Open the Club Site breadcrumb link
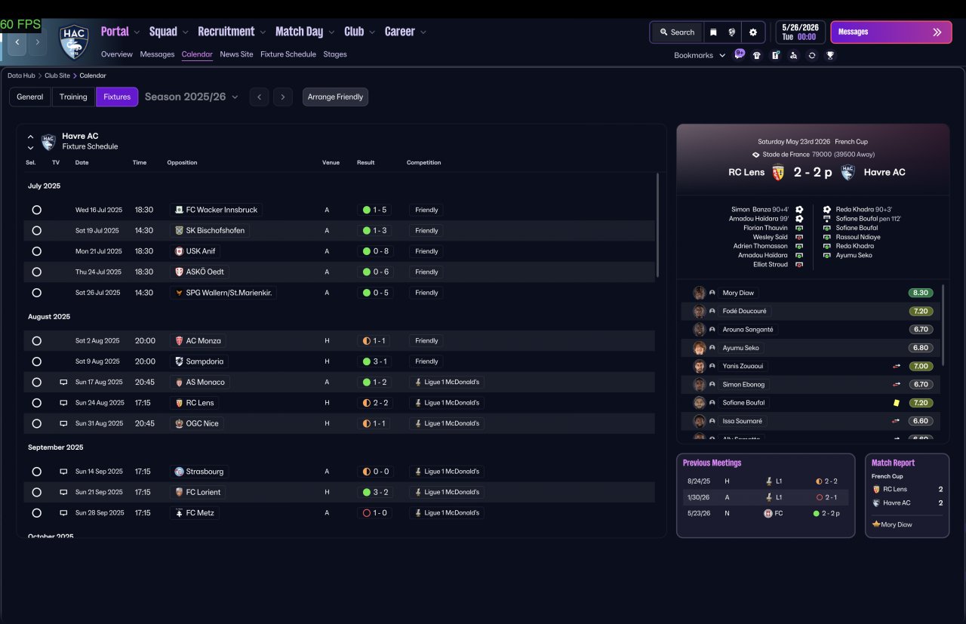 coord(57,75)
